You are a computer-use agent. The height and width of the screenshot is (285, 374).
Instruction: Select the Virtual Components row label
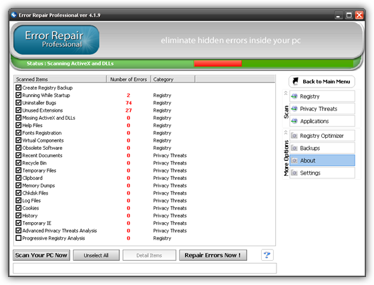coord(43,140)
